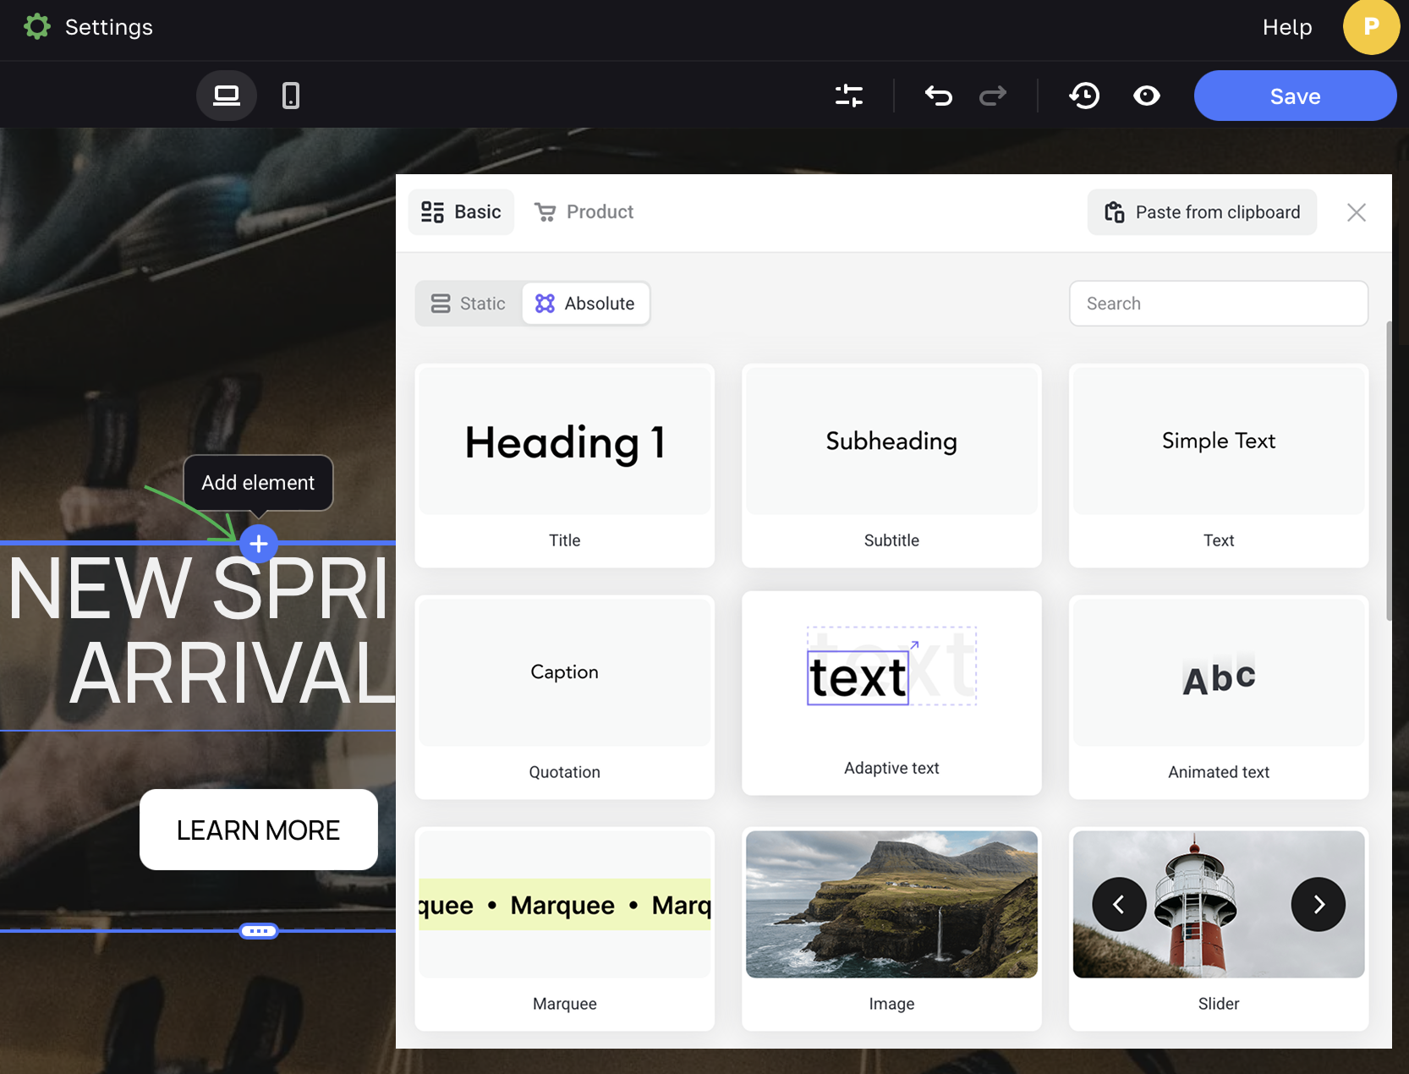Choose Static positioning mode
This screenshot has width=1409, height=1074.
[x=469, y=304]
